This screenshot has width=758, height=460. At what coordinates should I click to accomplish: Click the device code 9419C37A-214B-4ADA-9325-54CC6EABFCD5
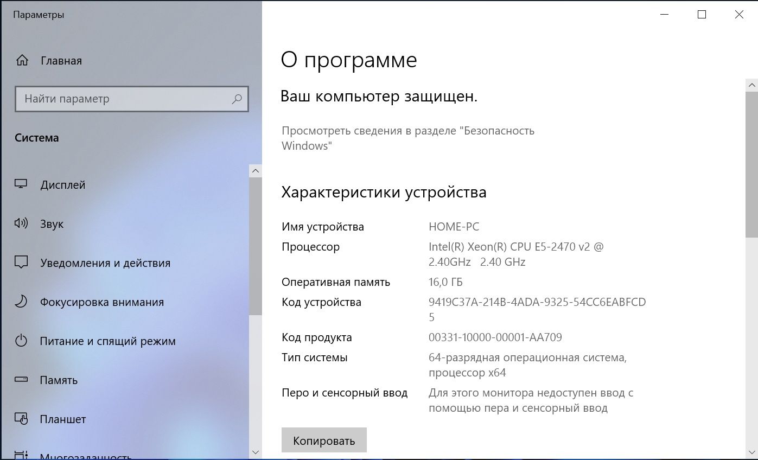click(537, 309)
